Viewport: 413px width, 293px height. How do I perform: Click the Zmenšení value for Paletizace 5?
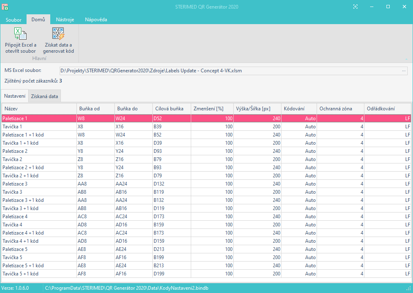click(228, 249)
